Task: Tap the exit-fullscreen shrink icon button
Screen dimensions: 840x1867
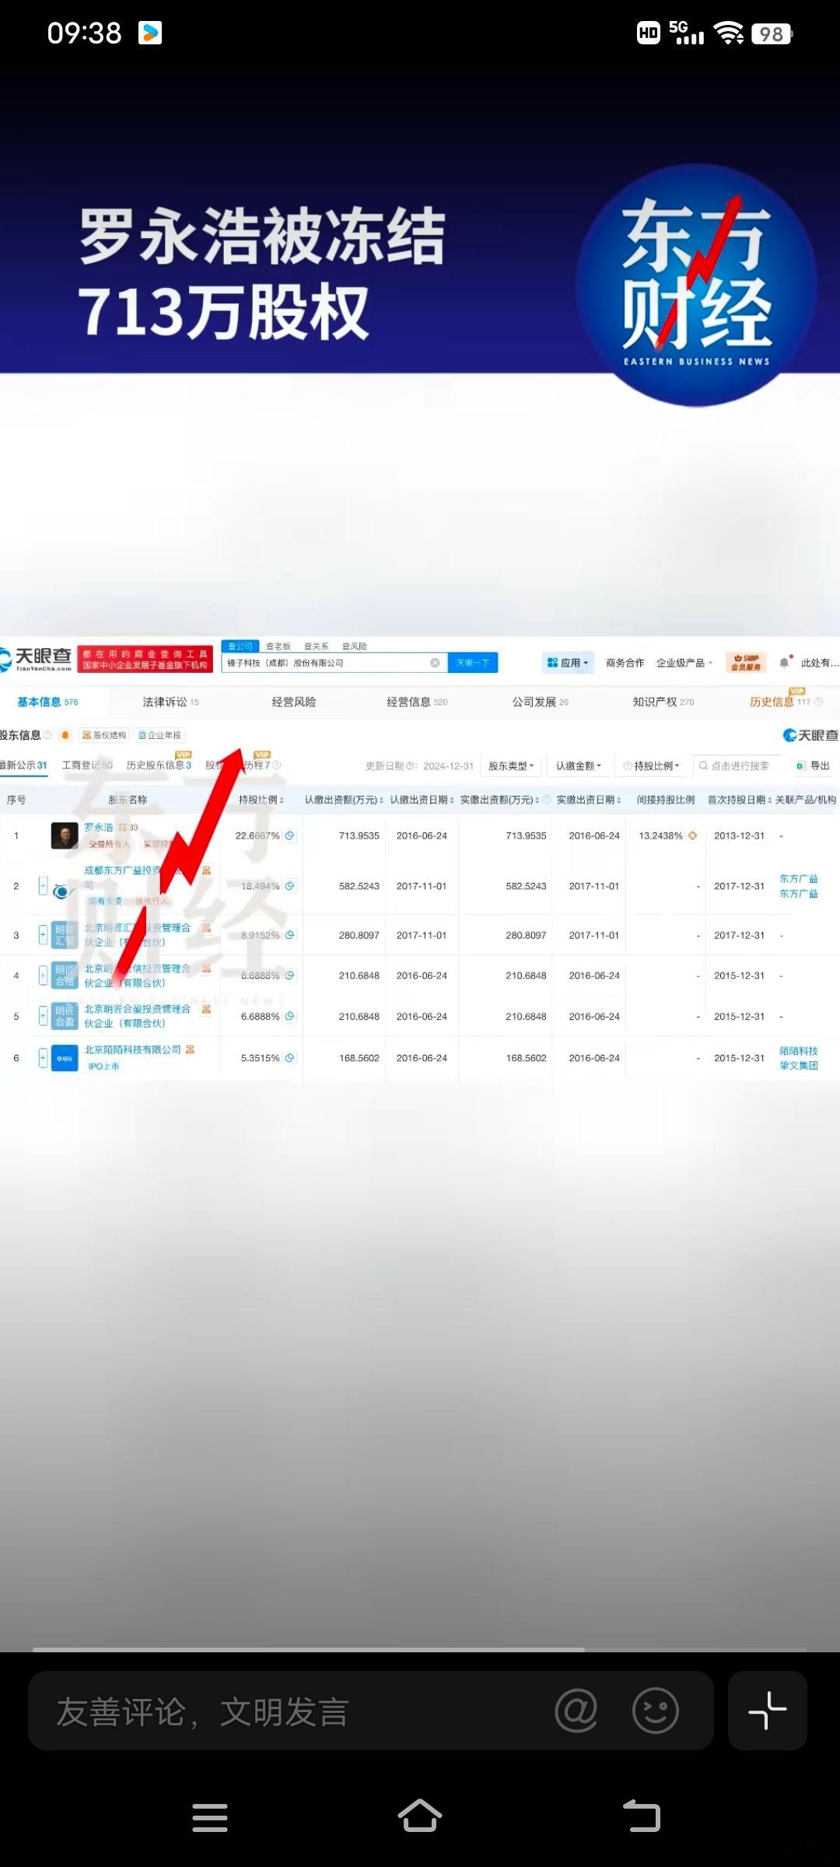Action: click(768, 1711)
